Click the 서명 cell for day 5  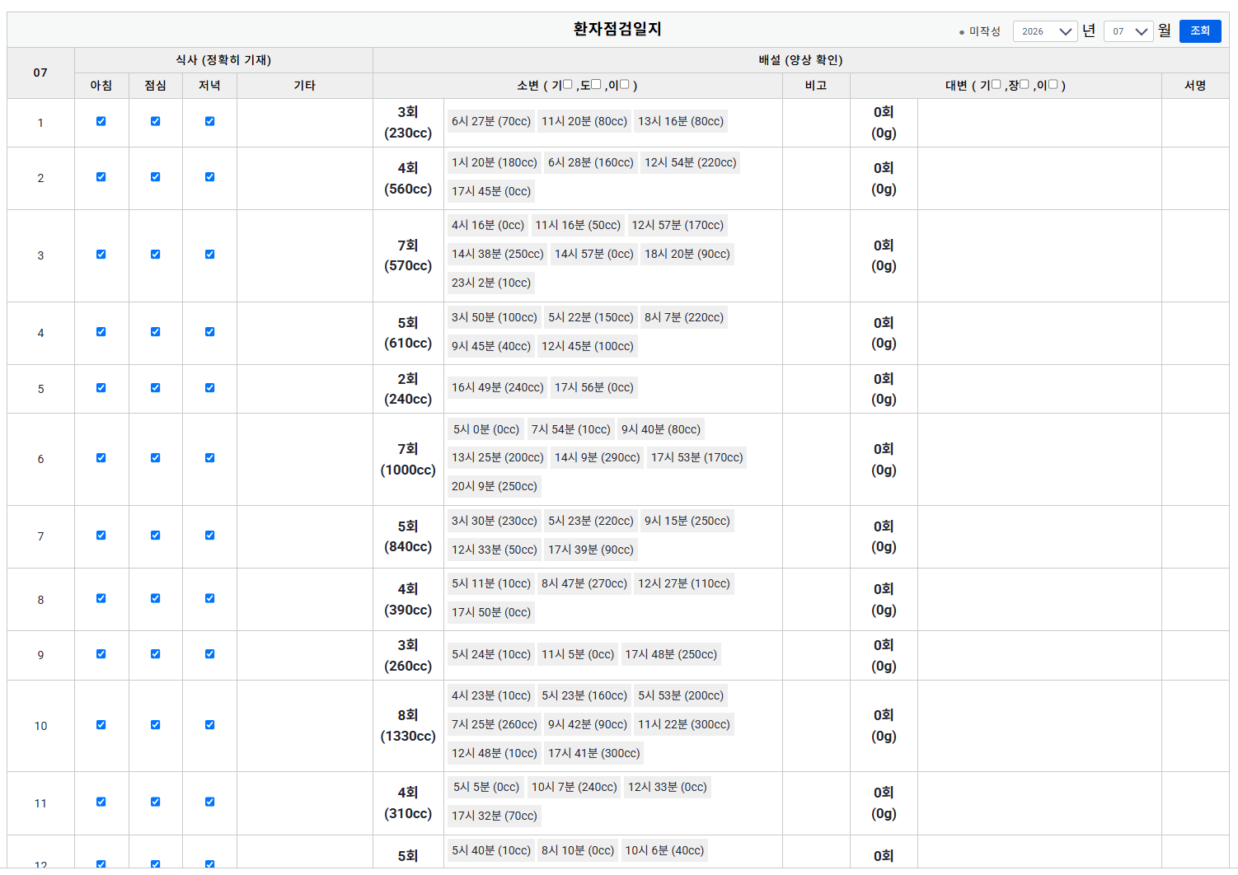click(x=1195, y=389)
